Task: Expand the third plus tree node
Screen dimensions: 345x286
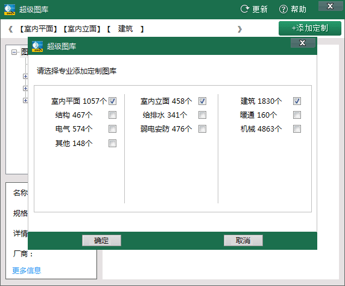Action: [25, 100]
